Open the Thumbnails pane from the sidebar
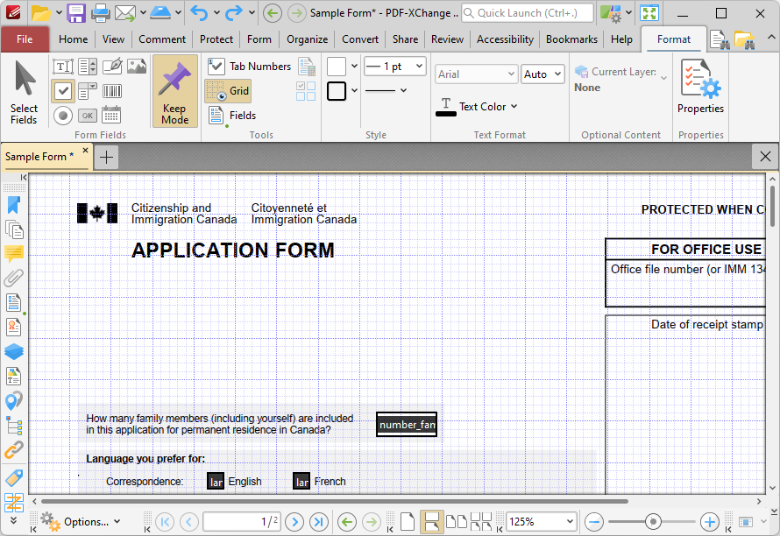780x536 pixels. [x=14, y=229]
